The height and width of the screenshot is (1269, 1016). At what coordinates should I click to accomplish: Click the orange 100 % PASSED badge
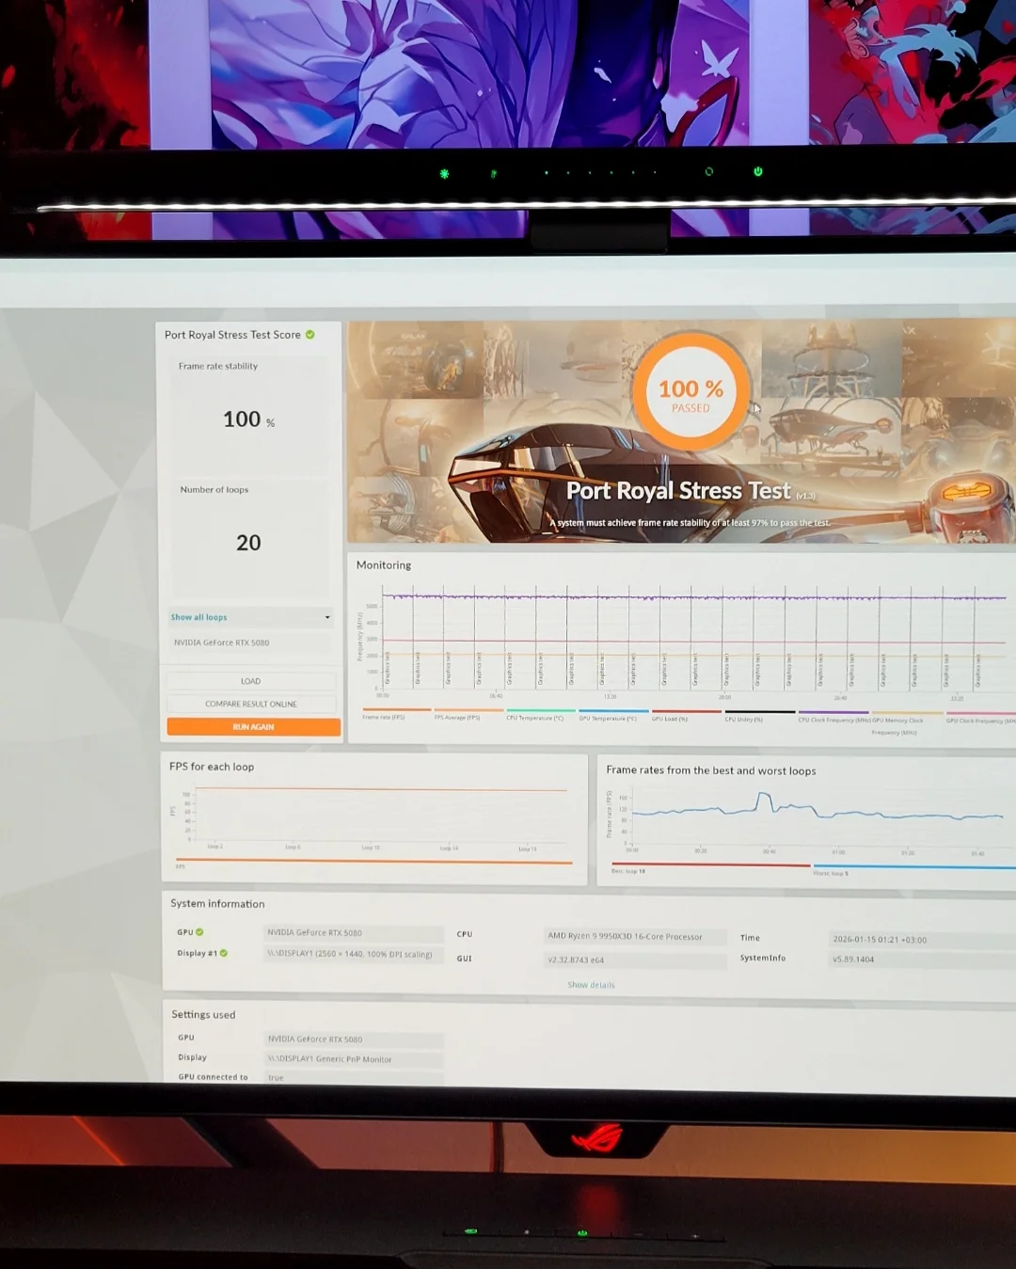click(691, 392)
